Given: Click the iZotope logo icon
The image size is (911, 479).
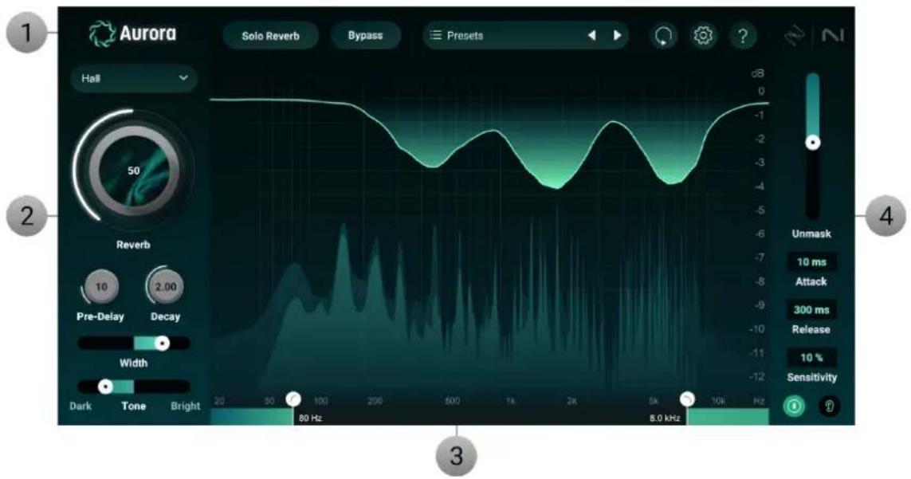Looking at the screenshot, I should pyautogui.click(x=795, y=35).
